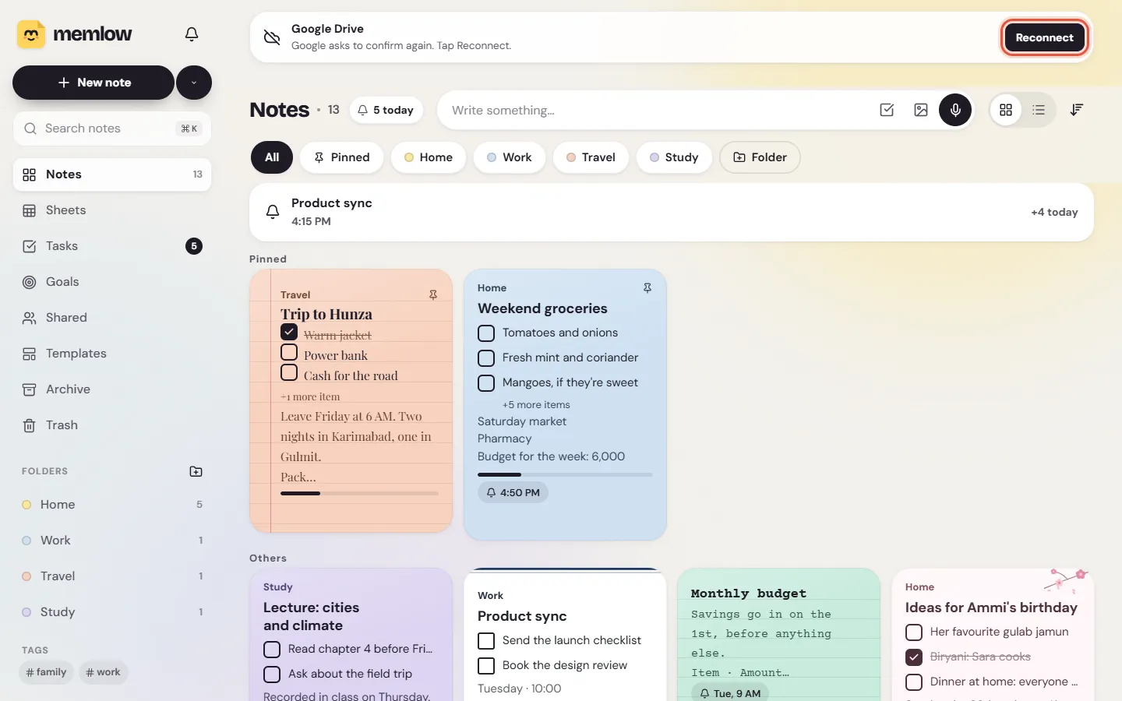Click Trip to Hunza progress bar
This screenshot has height=701, width=1122.
point(359,493)
